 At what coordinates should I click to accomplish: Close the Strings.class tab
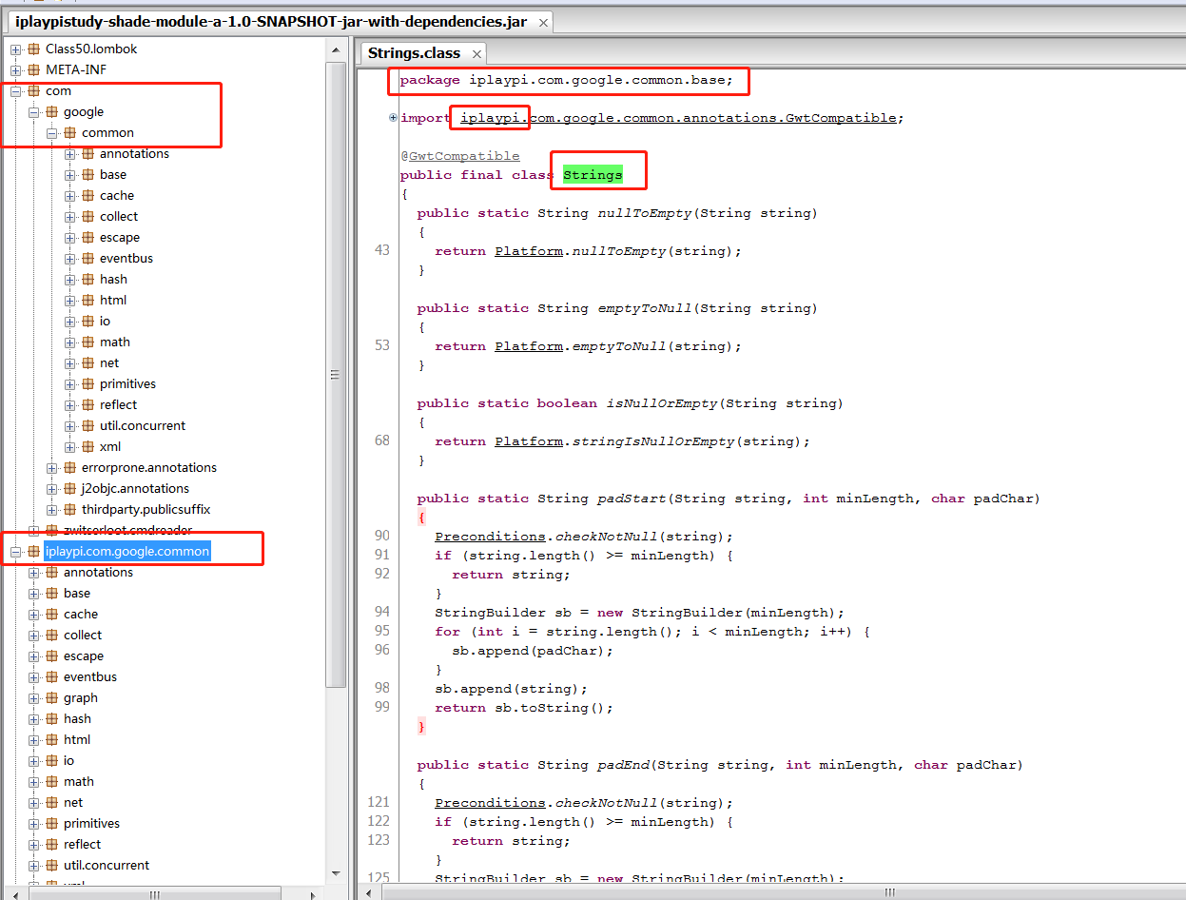point(476,53)
